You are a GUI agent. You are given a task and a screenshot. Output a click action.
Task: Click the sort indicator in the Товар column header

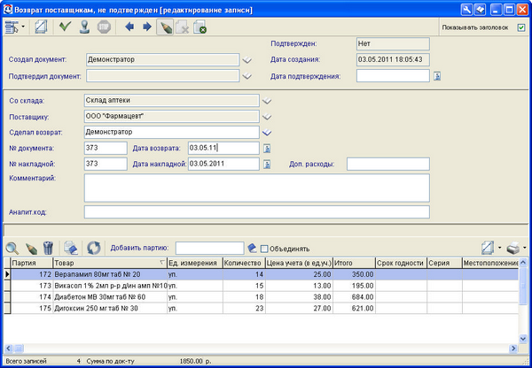point(162,263)
